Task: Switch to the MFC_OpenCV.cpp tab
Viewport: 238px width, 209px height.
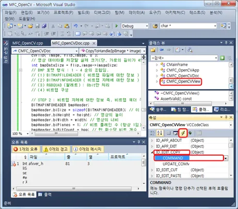Action: tap(28, 43)
